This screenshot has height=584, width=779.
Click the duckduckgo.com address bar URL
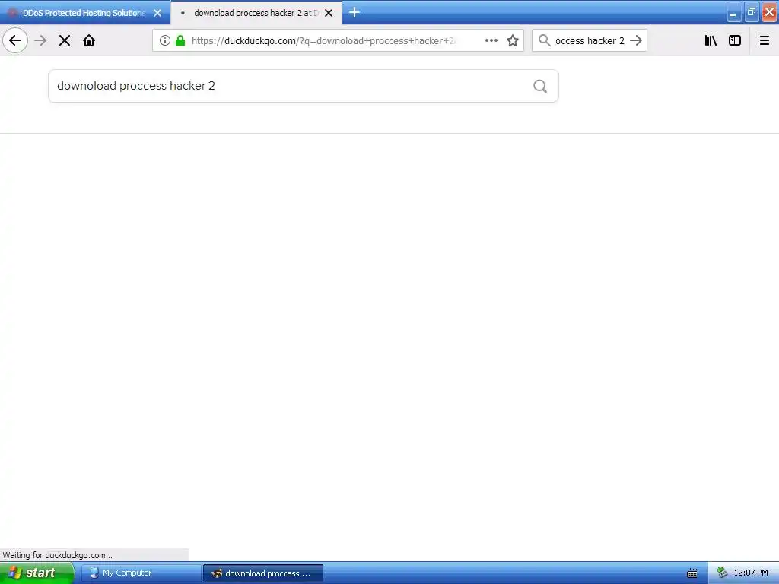pos(323,41)
